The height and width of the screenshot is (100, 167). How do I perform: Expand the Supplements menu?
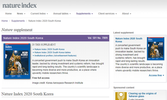(85, 14)
